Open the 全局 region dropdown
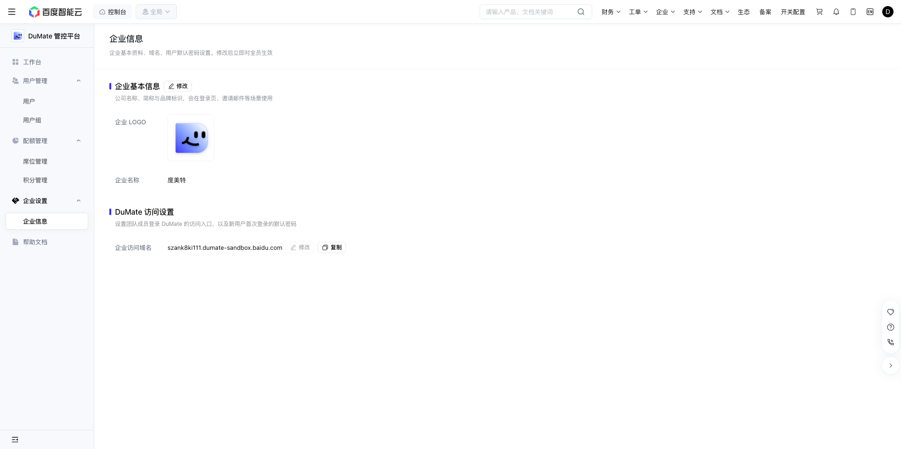 point(156,12)
